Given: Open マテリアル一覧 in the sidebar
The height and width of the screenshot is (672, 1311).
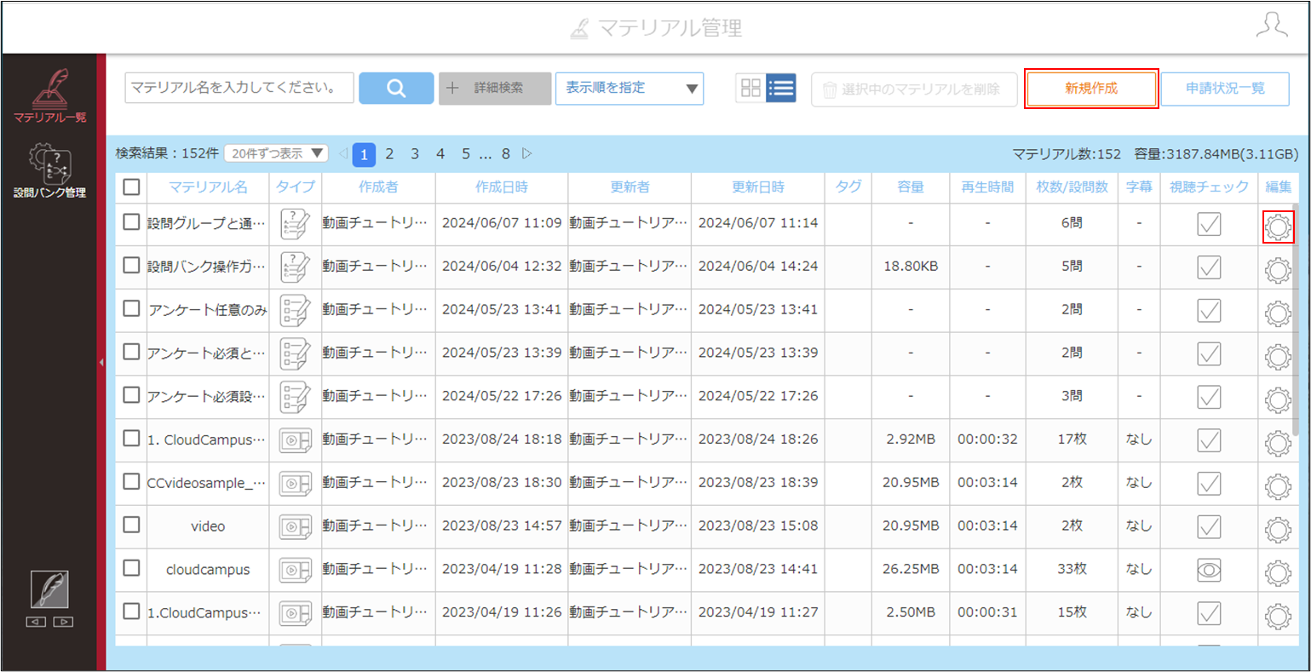Looking at the screenshot, I should tap(49, 96).
